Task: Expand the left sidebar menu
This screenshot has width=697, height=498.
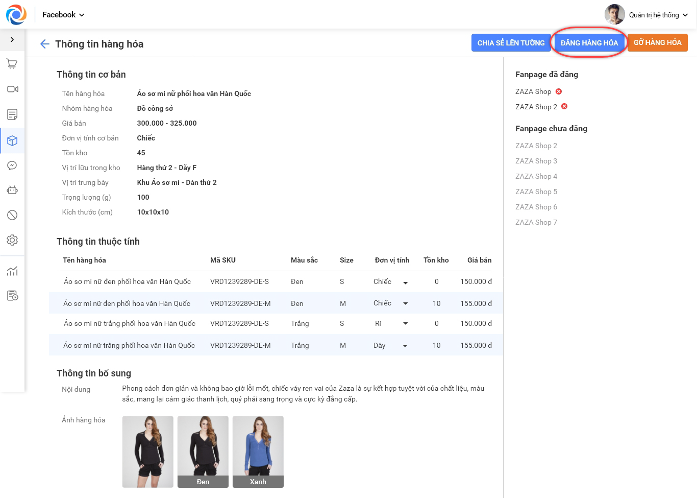Action: tap(12, 39)
